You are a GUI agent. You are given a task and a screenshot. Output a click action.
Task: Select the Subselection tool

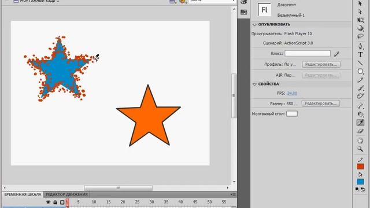(x=360, y=12)
